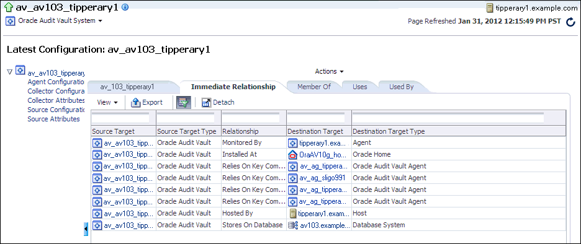Click the Relationship filter field
This screenshot has width=581, height=244.
click(251, 118)
